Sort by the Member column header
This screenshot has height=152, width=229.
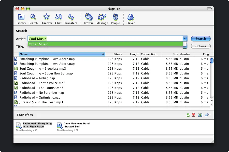coord(187,54)
